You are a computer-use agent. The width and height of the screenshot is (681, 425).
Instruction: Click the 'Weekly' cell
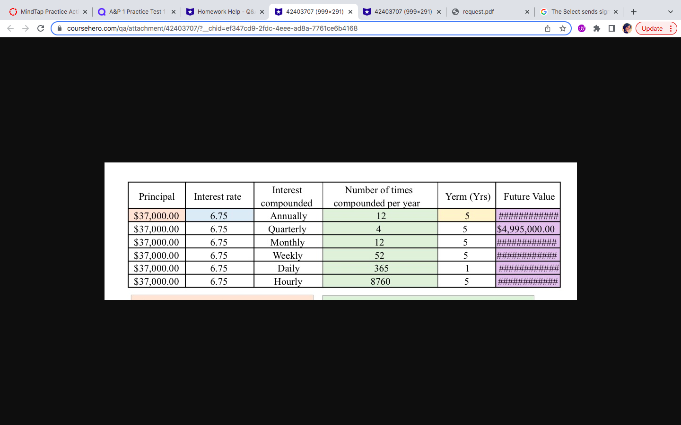click(288, 255)
